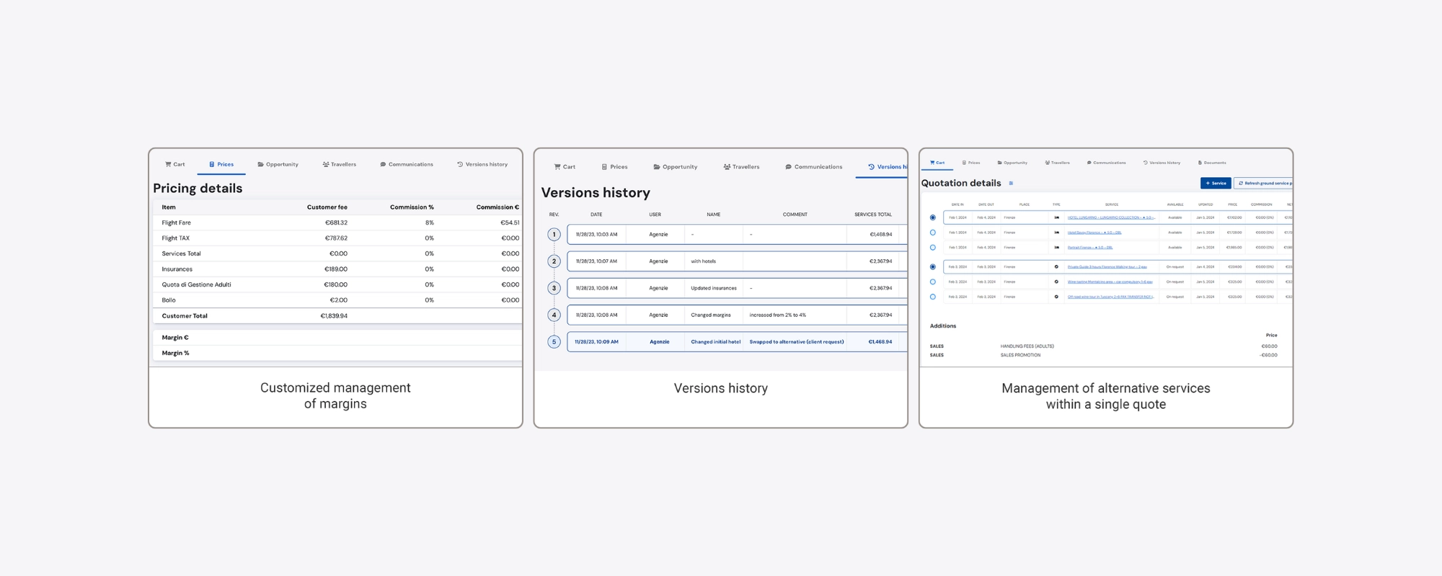
Task: Select the Off road wine tour radio button
Action: click(x=933, y=297)
